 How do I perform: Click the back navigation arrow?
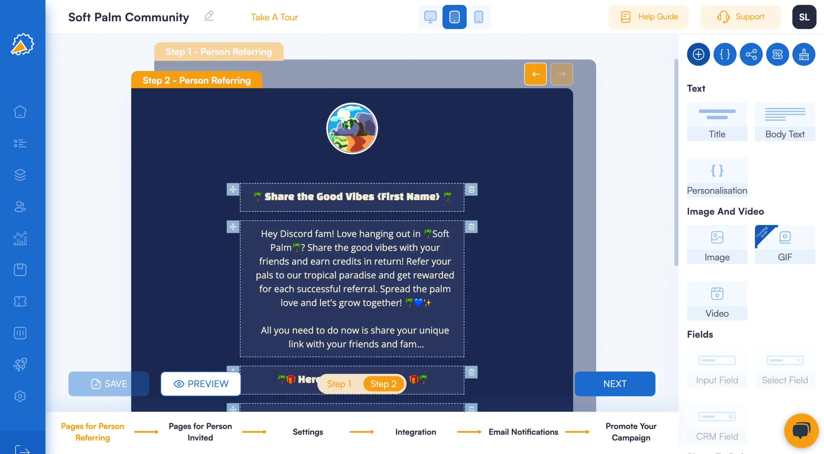[x=535, y=73]
